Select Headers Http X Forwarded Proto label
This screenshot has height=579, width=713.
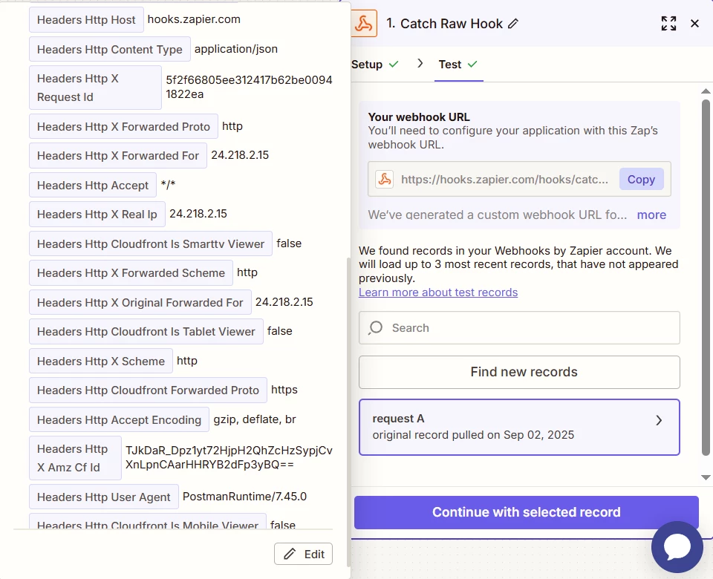point(123,126)
